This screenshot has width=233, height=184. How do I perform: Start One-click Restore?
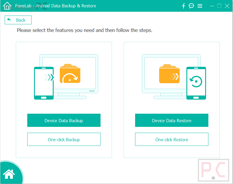172,139
